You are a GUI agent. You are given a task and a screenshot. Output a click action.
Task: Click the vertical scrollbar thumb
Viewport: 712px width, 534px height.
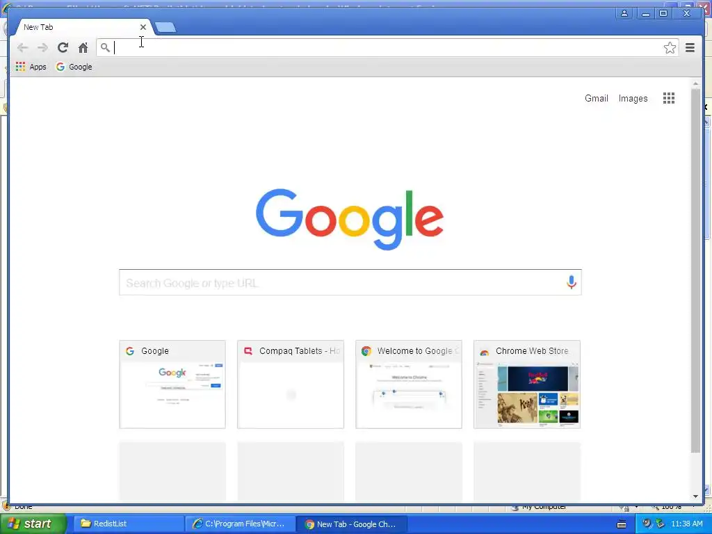click(x=695, y=270)
